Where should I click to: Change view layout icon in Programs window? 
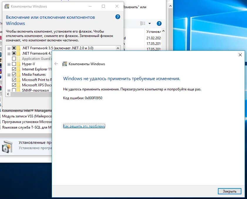143,23
